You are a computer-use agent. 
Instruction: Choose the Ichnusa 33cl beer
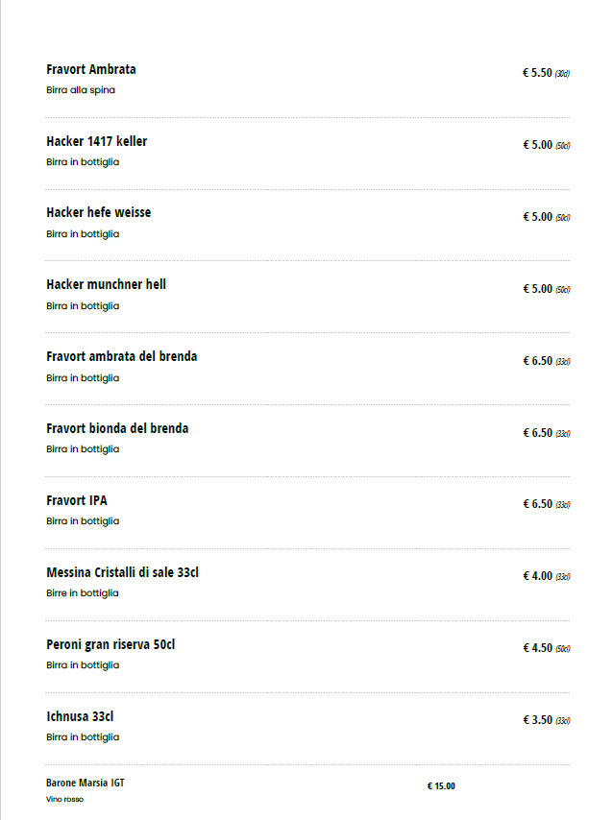point(81,717)
